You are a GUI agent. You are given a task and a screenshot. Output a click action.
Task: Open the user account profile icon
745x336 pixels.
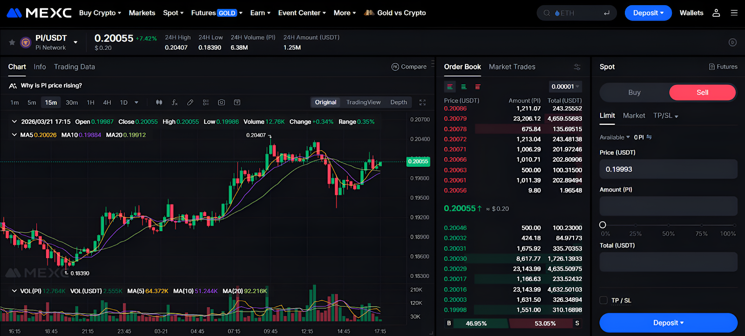click(x=716, y=13)
